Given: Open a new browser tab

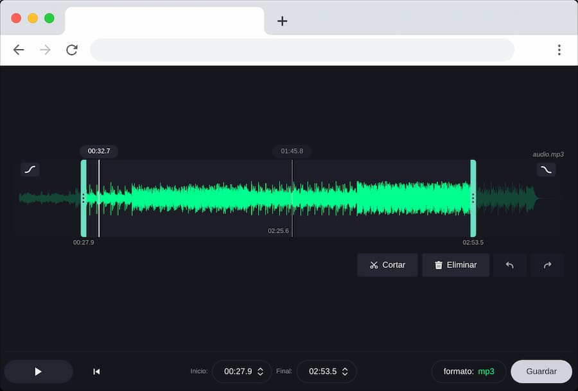Looking at the screenshot, I should (283, 21).
